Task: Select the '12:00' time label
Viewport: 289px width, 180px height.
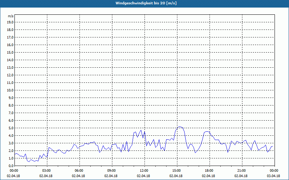Action: click(x=145, y=171)
